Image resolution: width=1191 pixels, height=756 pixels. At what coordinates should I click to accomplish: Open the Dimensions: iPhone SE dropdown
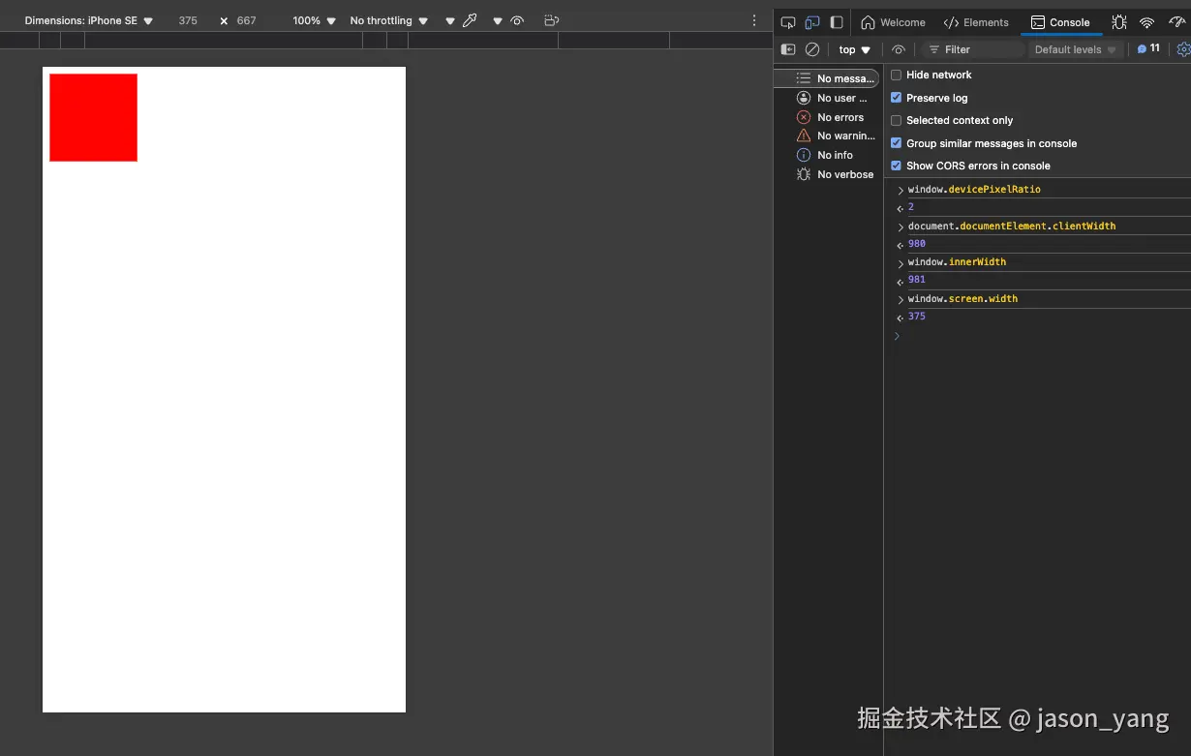coord(88,20)
